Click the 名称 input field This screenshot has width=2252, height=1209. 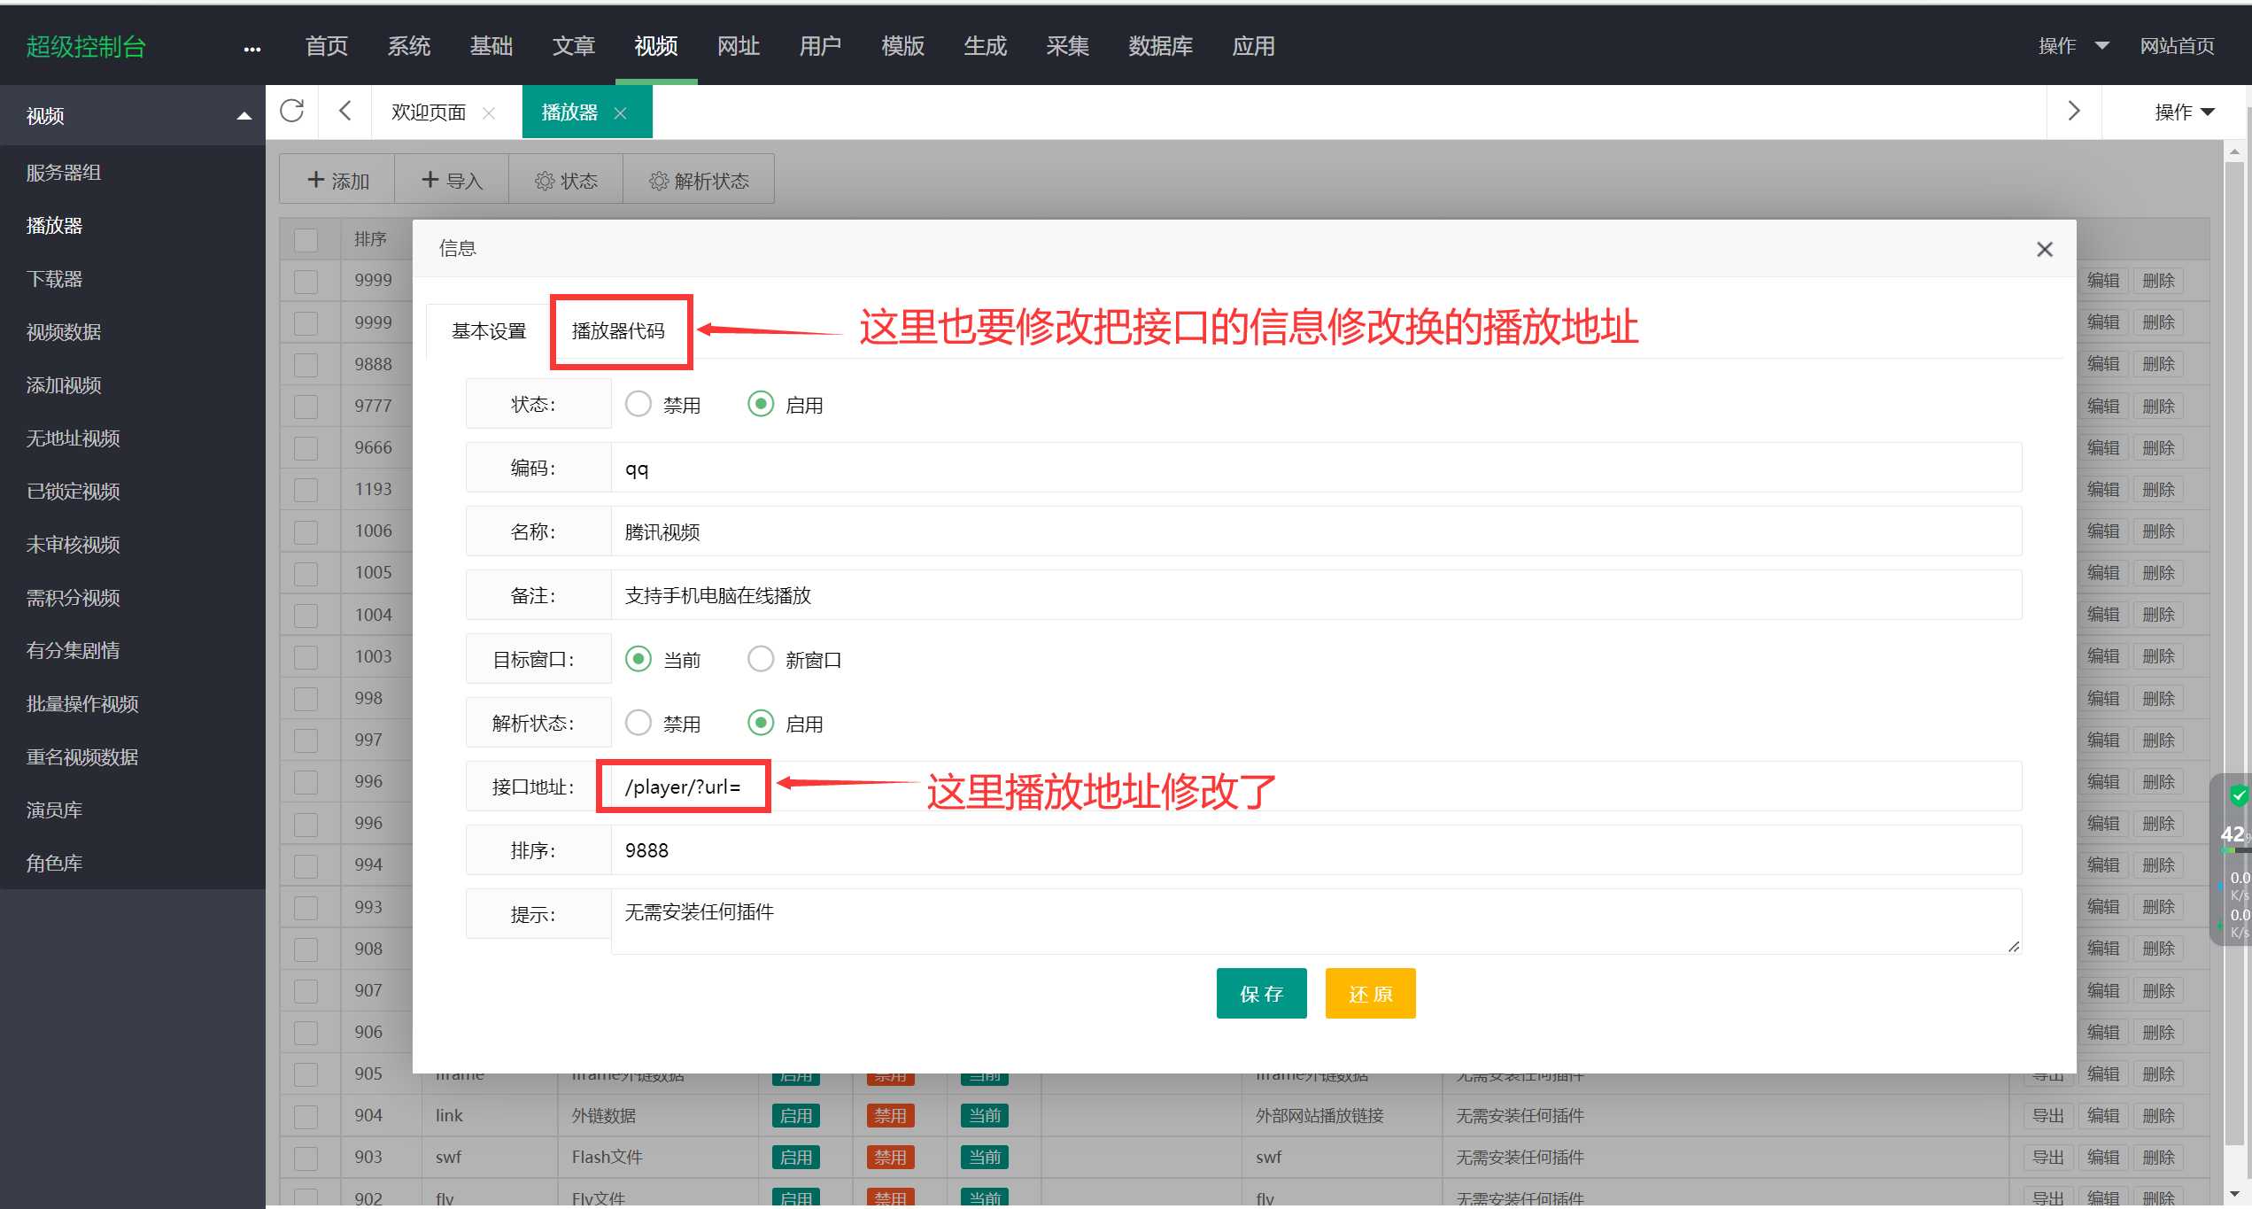[x=1316, y=531]
